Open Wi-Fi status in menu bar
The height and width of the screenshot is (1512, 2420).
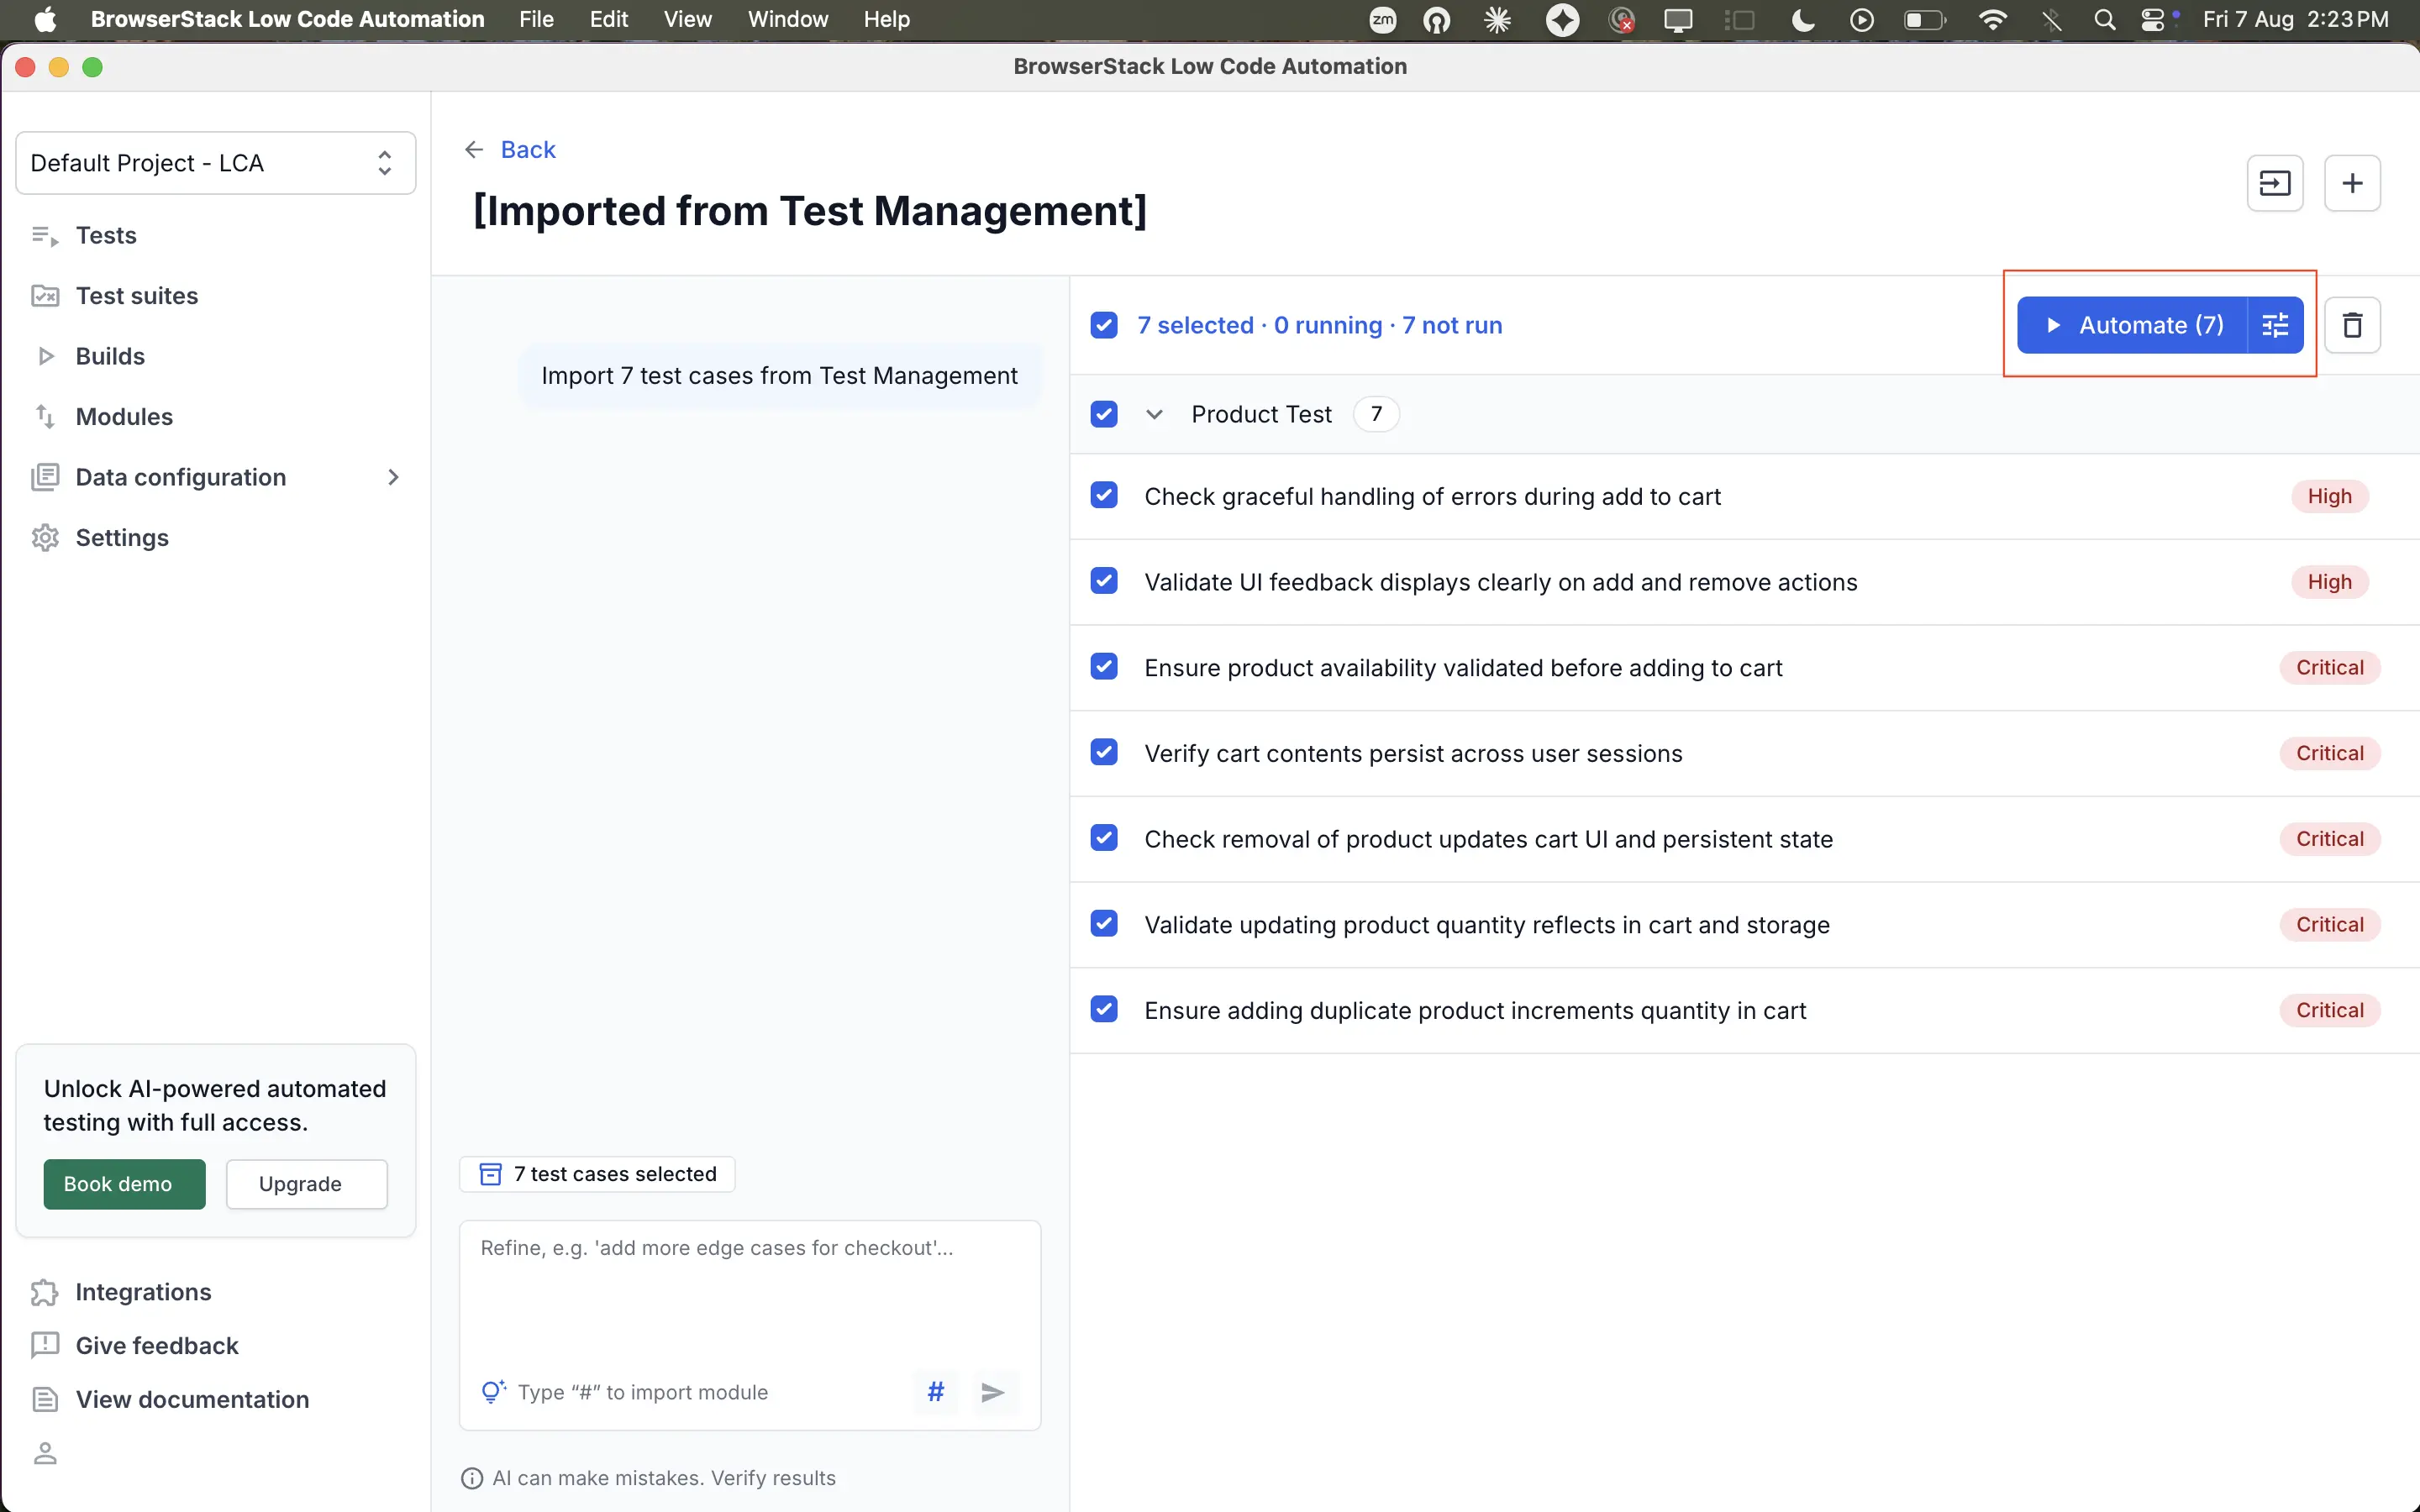click(1992, 20)
